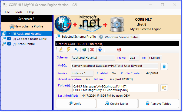Image resolution: width=183 pixels, height=112 pixels.
Task: Click the Create Tables button
Action: pyautogui.click(x=117, y=104)
